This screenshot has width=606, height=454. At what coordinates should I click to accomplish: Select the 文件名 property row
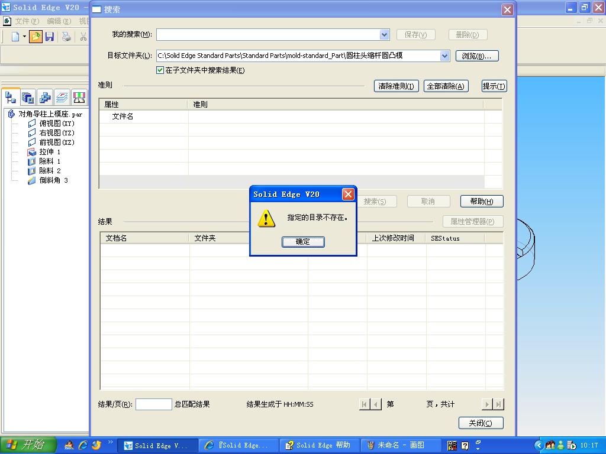[x=291, y=116]
